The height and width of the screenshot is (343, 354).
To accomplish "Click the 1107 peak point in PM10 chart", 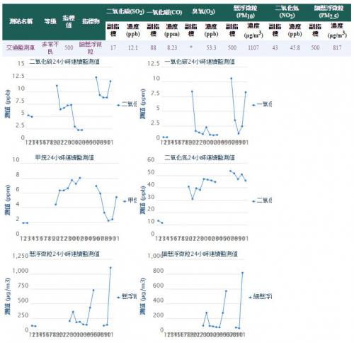I will coord(110,268).
